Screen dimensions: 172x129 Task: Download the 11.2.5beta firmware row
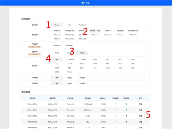coord(141,110)
